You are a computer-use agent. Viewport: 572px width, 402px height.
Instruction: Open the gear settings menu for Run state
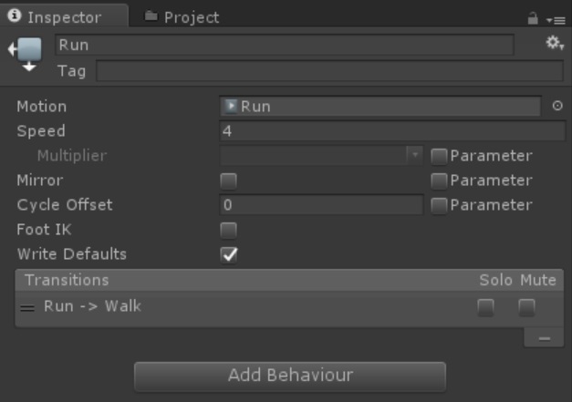coord(555,43)
